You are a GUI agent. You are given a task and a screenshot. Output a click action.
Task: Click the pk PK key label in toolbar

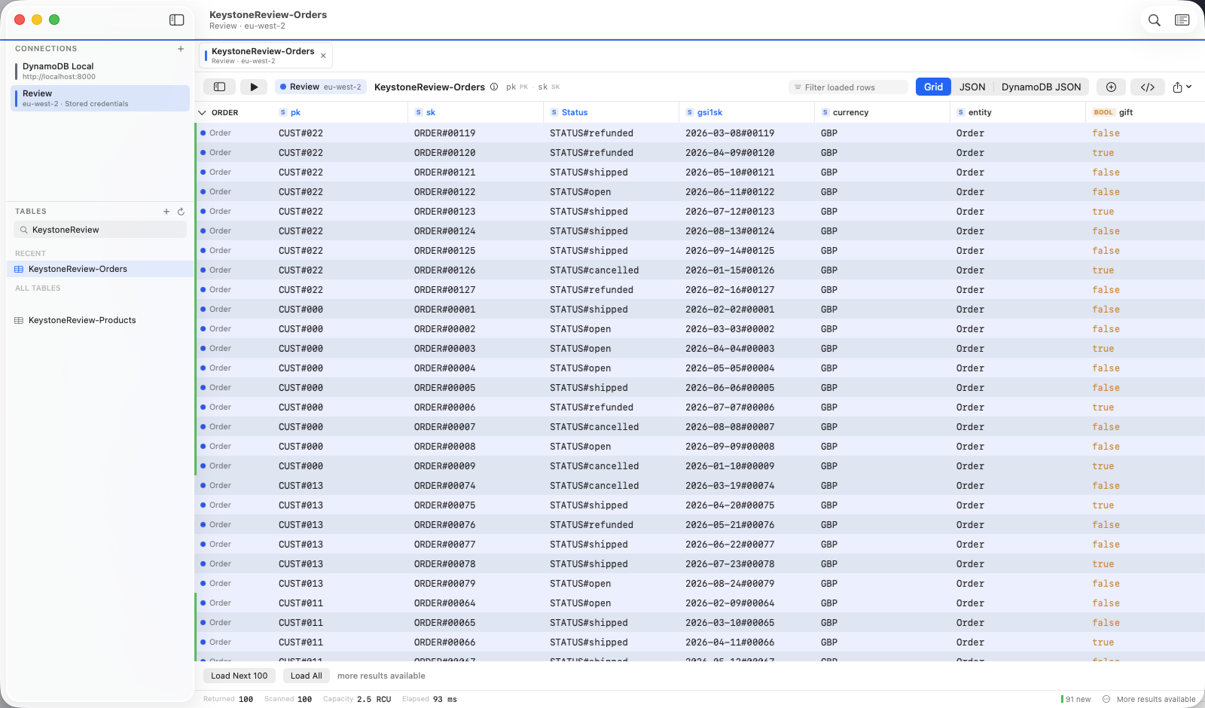pyautogui.click(x=517, y=87)
